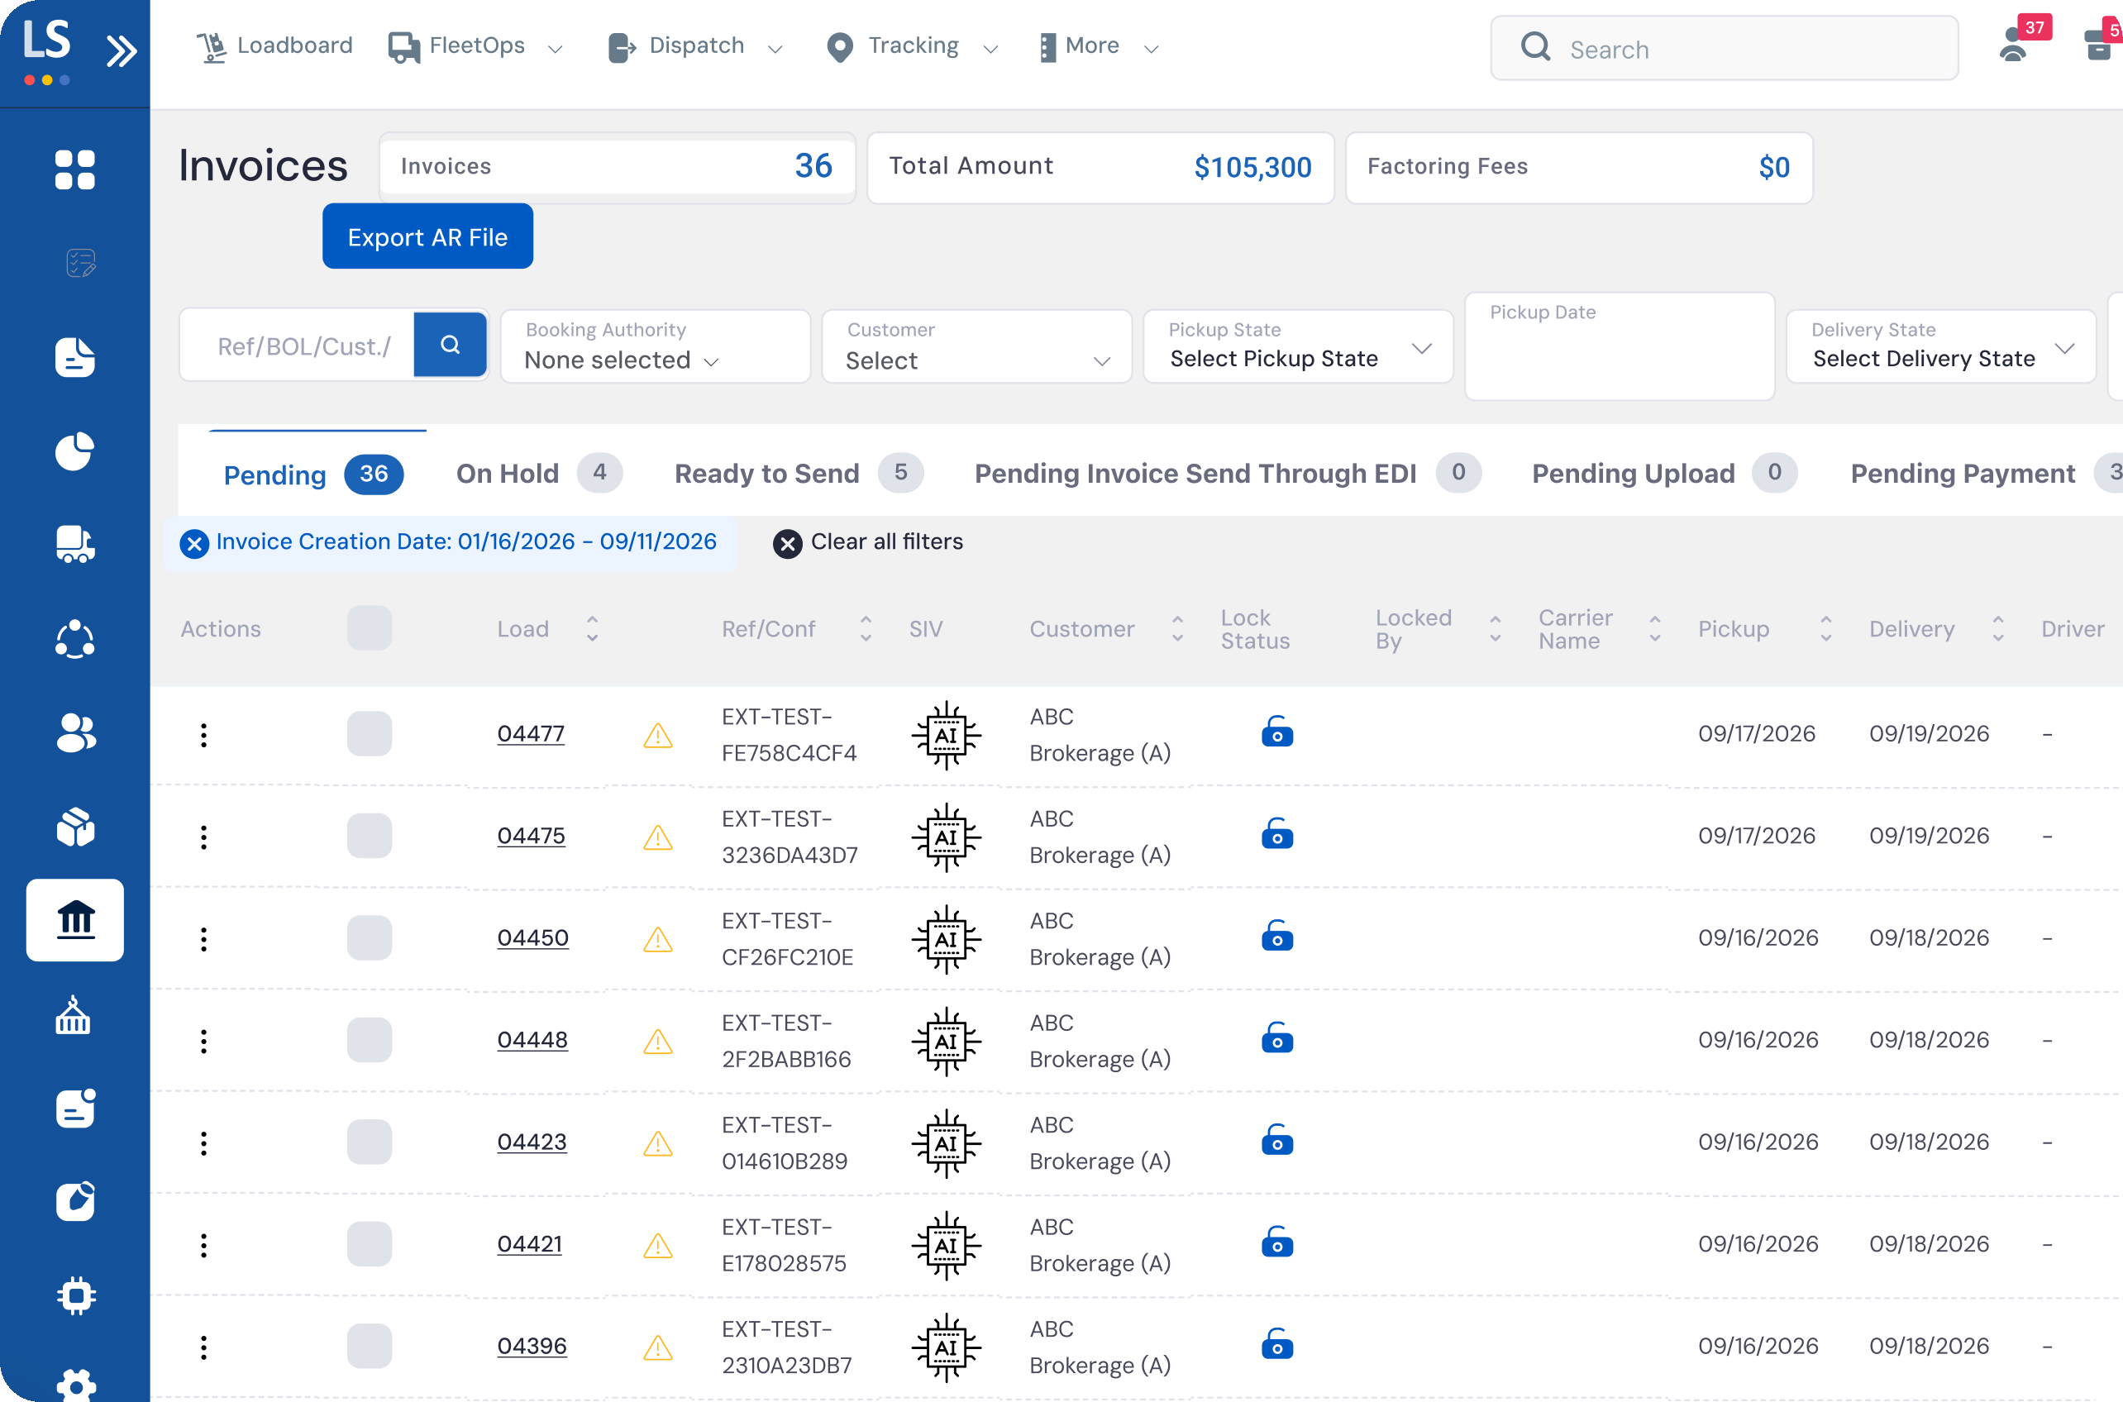Click the unlock icon for load 04475
This screenshot has width=2123, height=1402.
point(1277,833)
